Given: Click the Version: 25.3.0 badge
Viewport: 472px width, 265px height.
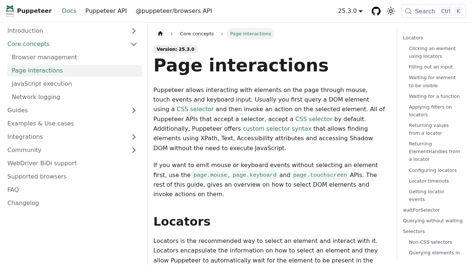Looking at the screenshot, I should [x=176, y=49].
